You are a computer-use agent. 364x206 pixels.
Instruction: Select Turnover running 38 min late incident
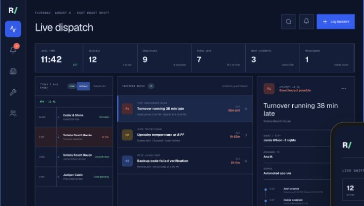[185, 109]
